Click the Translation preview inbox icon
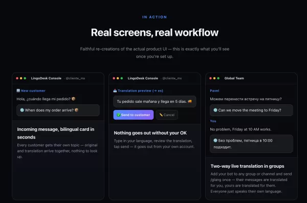Viewport: 307px width, 203px height. tap(115, 91)
